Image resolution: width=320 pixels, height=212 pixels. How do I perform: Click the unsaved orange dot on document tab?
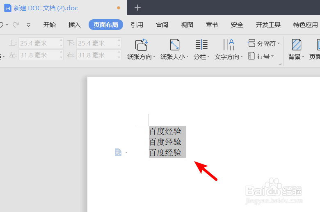pos(119,8)
